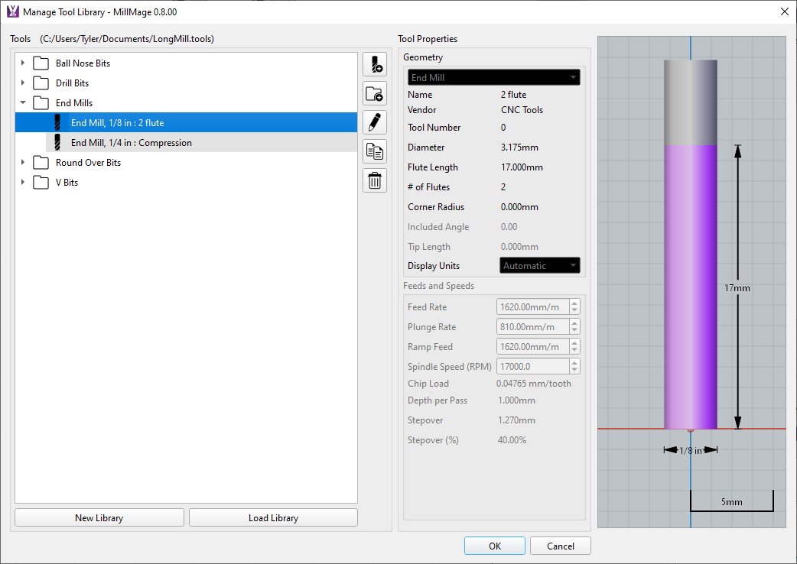Image resolution: width=797 pixels, height=564 pixels.
Task: Click the Duplicate tool icon
Action: pyautogui.click(x=375, y=151)
